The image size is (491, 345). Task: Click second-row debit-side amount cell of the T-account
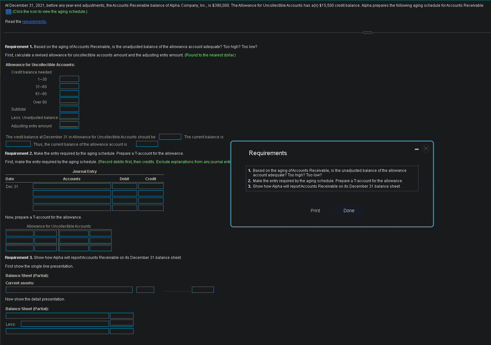[x=46, y=241]
